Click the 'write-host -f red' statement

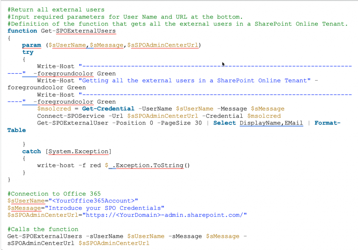point(69,165)
